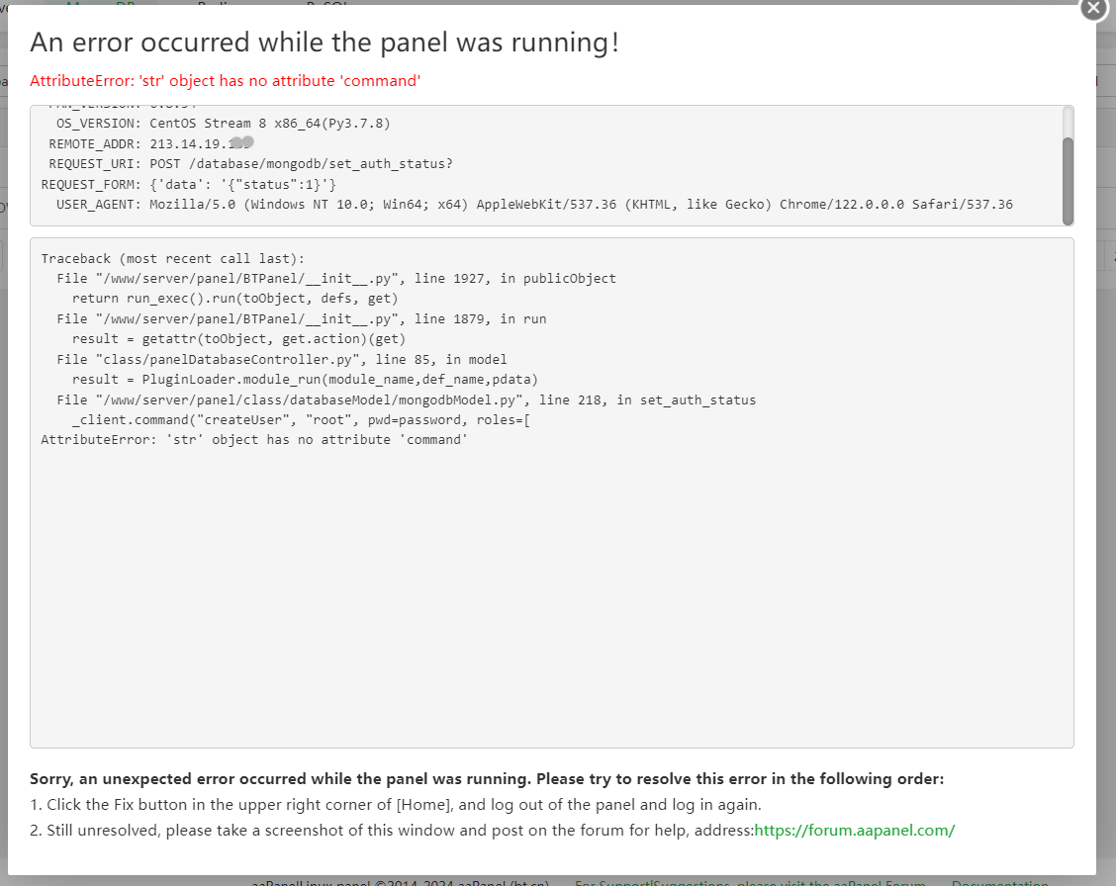1116x886 pixels.
Task: Click the dialog heading about the panel error
Action: (x=325, y=43)
